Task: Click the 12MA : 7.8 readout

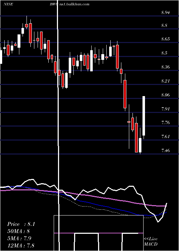Action: click(21, 245)
